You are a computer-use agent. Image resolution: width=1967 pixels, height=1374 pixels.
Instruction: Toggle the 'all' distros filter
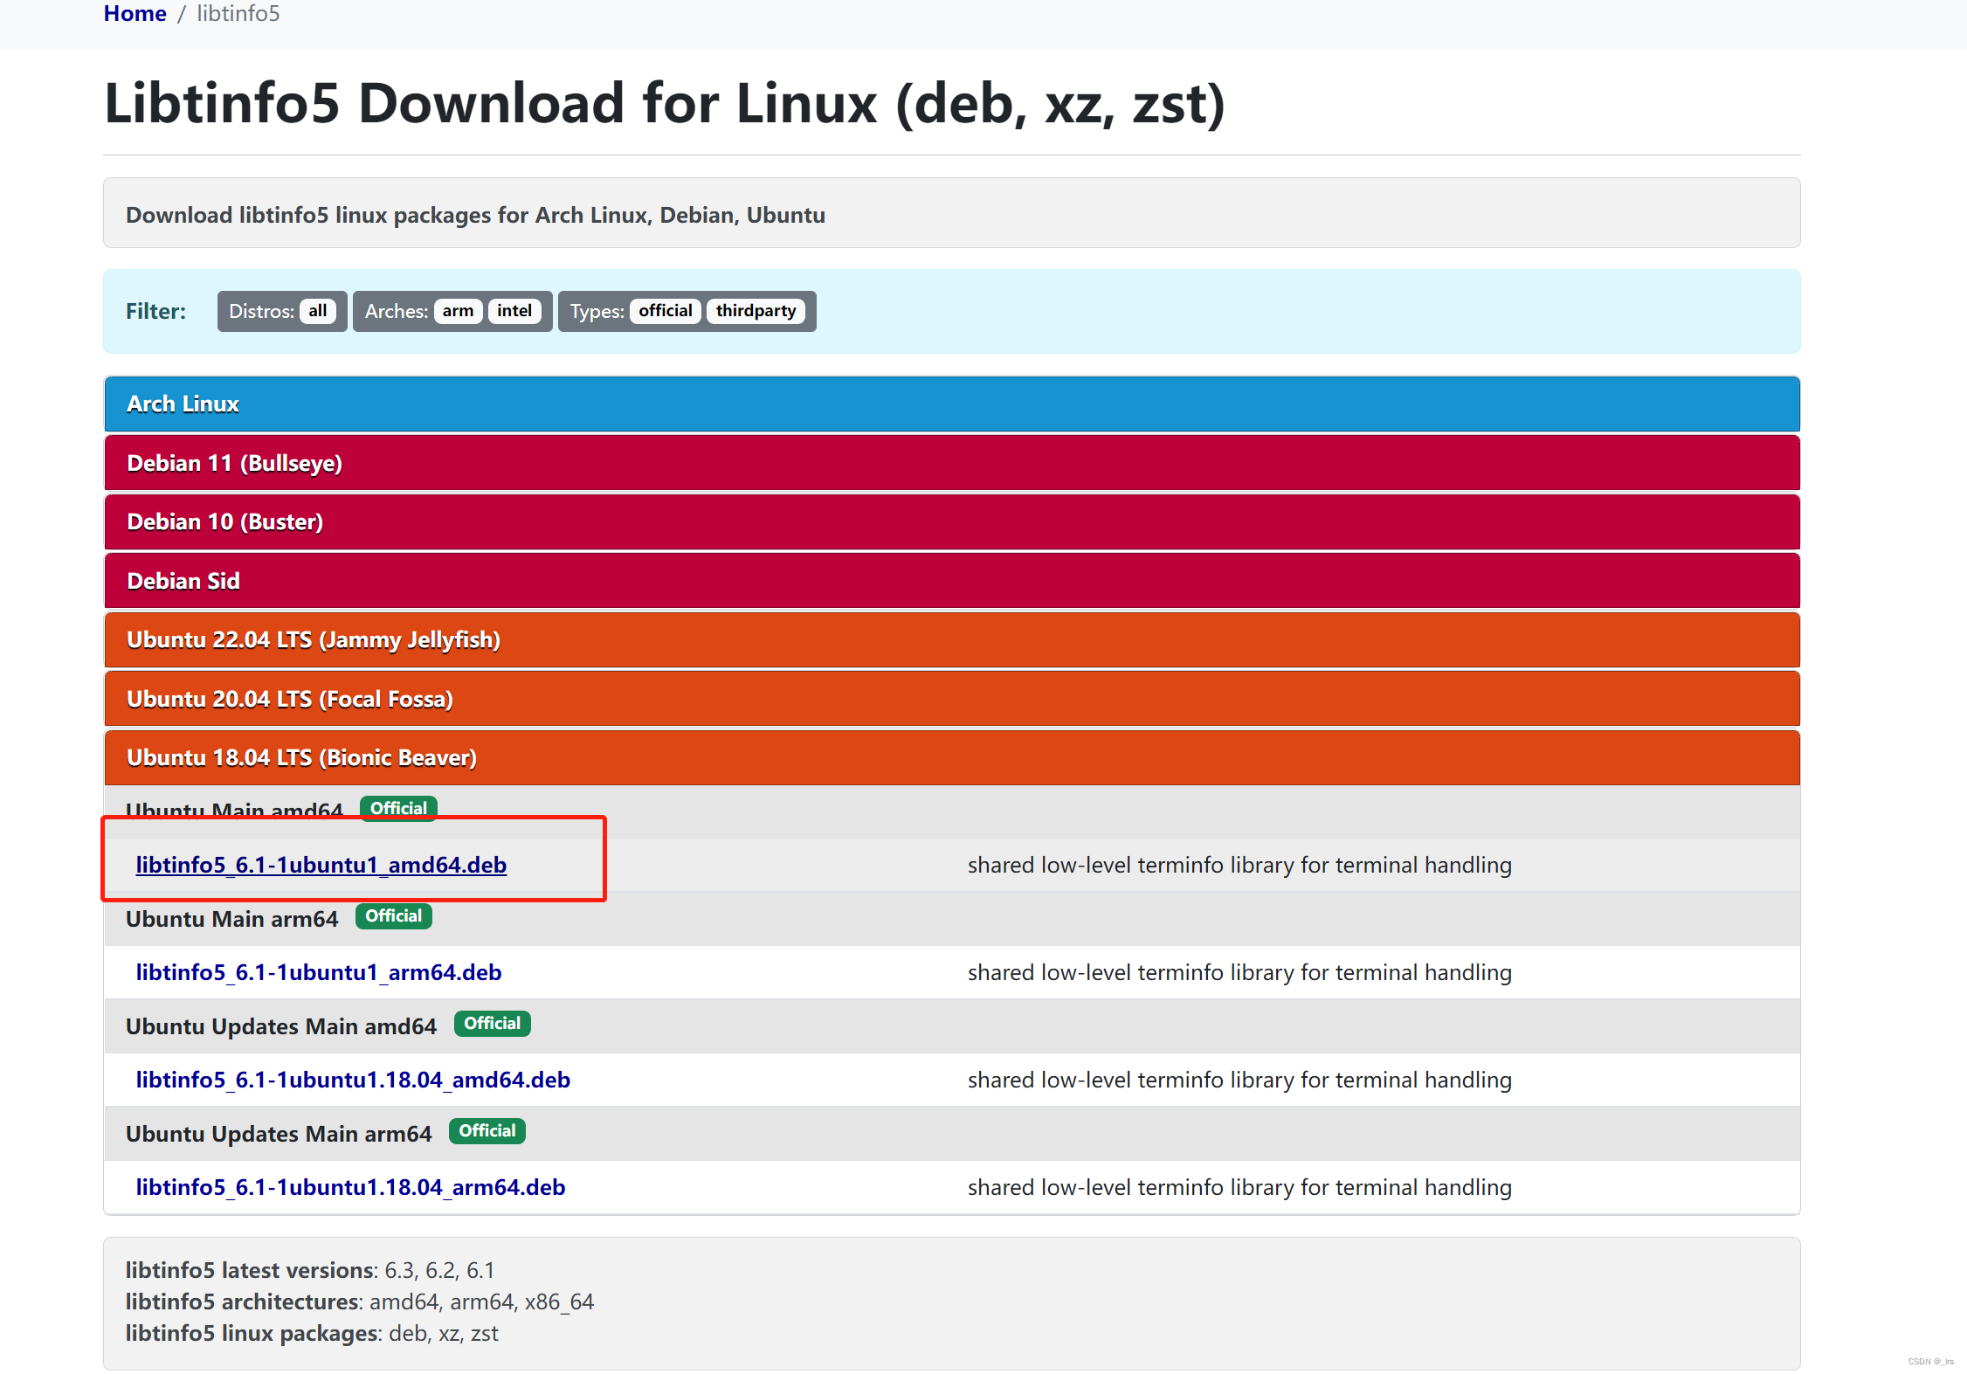[317, 311]
